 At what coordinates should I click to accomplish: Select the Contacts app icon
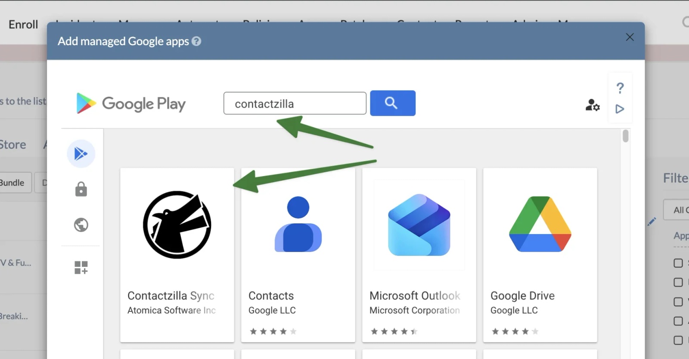coord(298,224)
